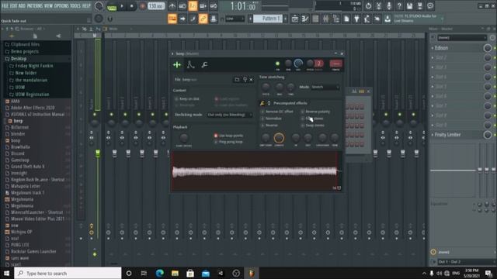Viewport: 497px width, 279px height.
Task: Open the snap Line dropdown
Action: (235, 19)
